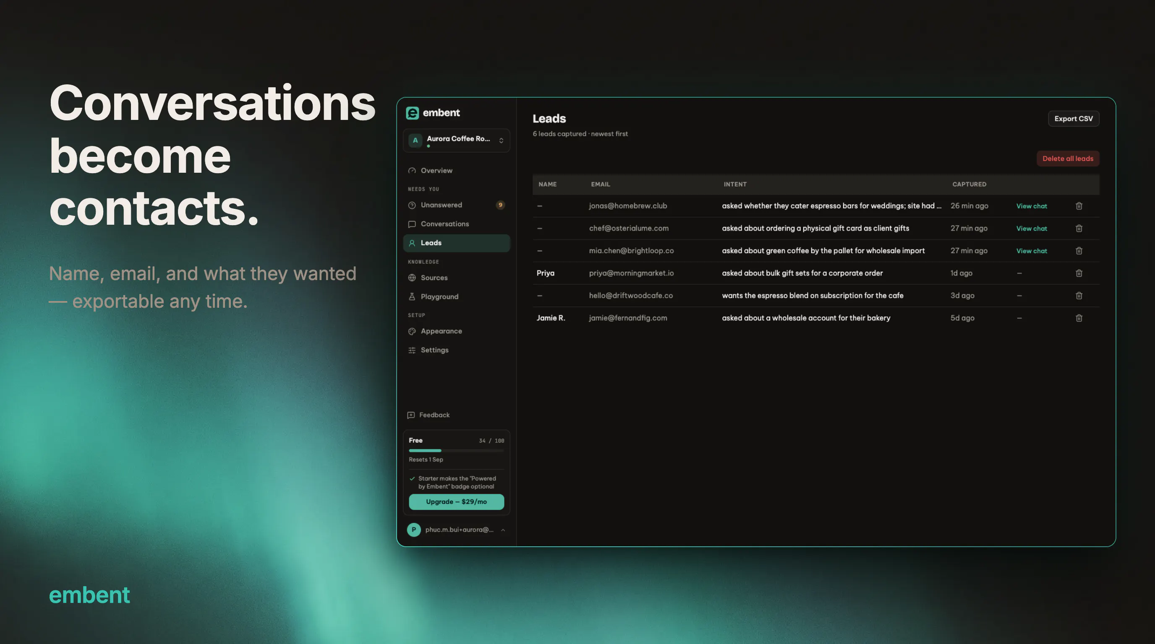The image size is (1155, 644).
Task: Click the Settings sliders icon
Action: 412,350
